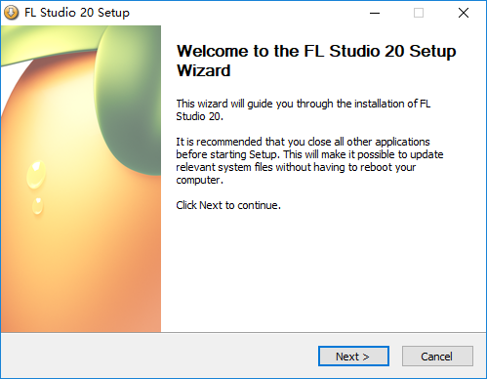Click the empty grey bar left of Next
This screenshot has height=379, width=487.
(159, 357)
